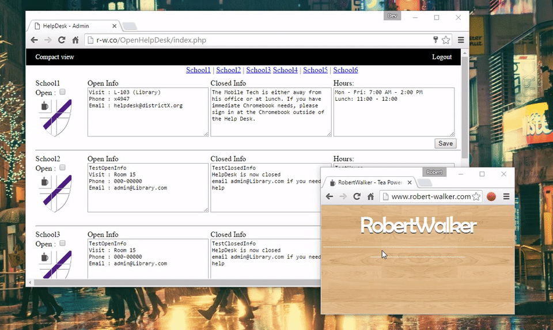Click the School1 shield logo image

(x=55, y=117)
